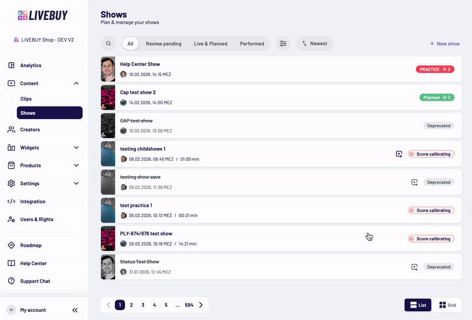Image resolution: width=472 pixels, height=320 pixels.
Task: Click the Creators people icon
Action: click(11, 130)
